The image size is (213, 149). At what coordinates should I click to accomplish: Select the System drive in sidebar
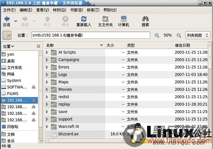(x=19, y=81)
